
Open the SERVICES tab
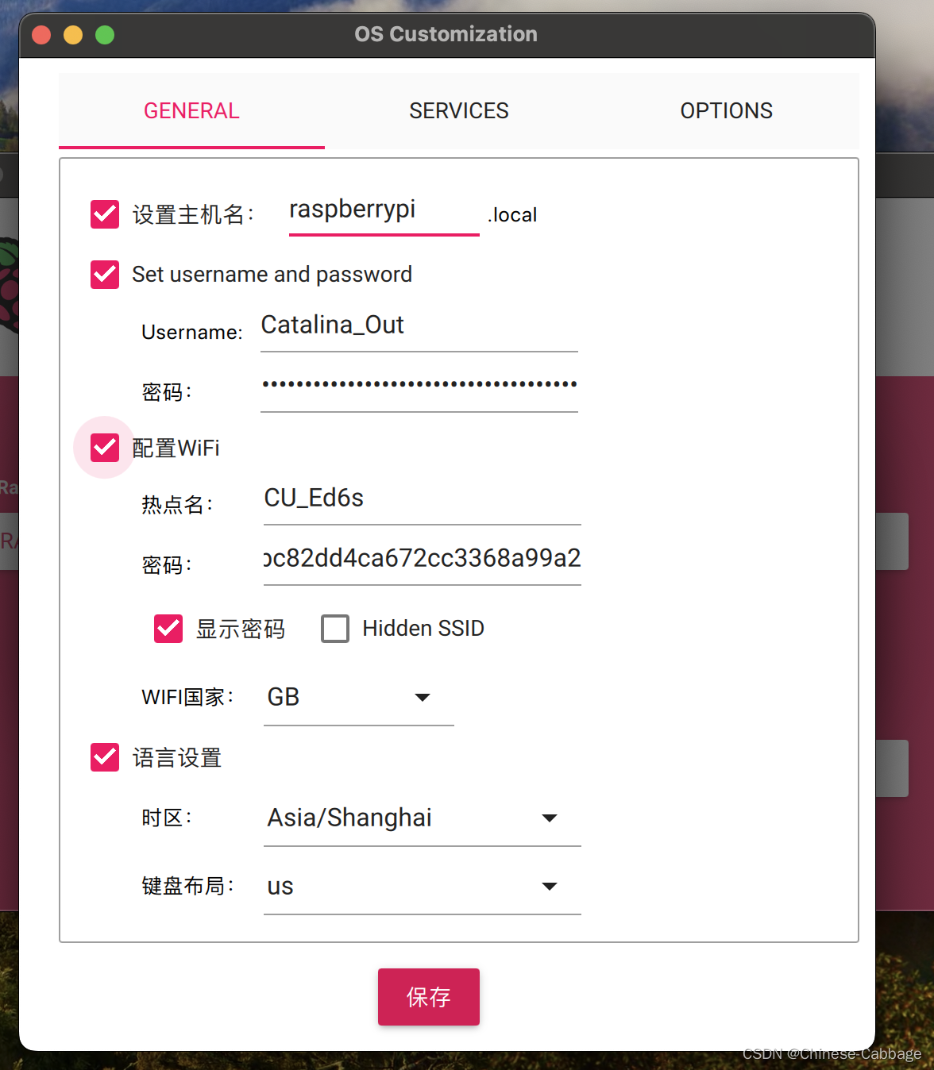coord(459,111)
